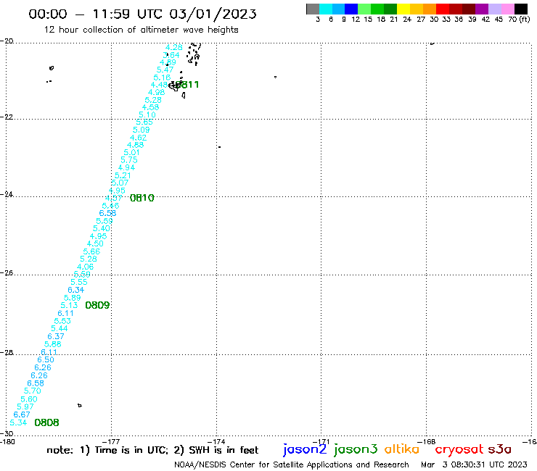This screenshot has height=471, width=537.
Task: Click the red 33 ft legend swatch
Action: pyautogui.click(x=443, y=9)
